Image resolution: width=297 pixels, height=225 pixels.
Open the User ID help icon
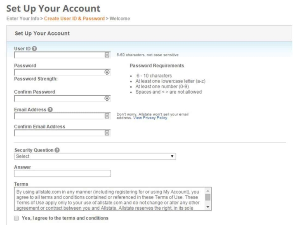[x=34, y=49]
